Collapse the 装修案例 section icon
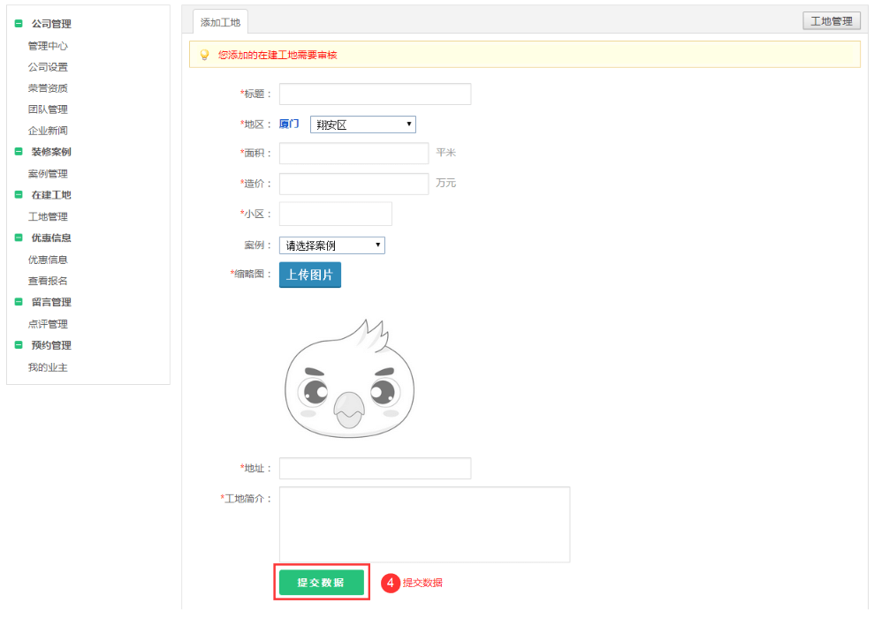The image size is (874, 618). point(19,152)
